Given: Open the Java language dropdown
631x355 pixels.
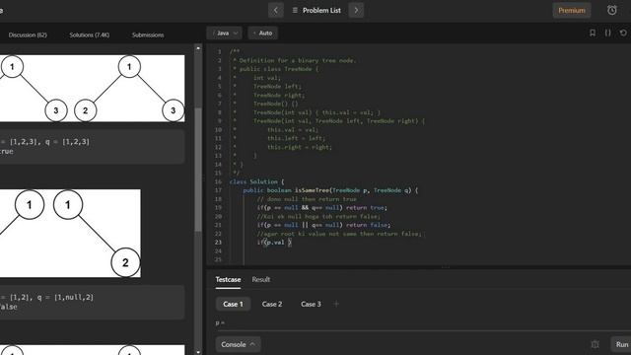Looking at the screenshot, I should pos(225,33).
